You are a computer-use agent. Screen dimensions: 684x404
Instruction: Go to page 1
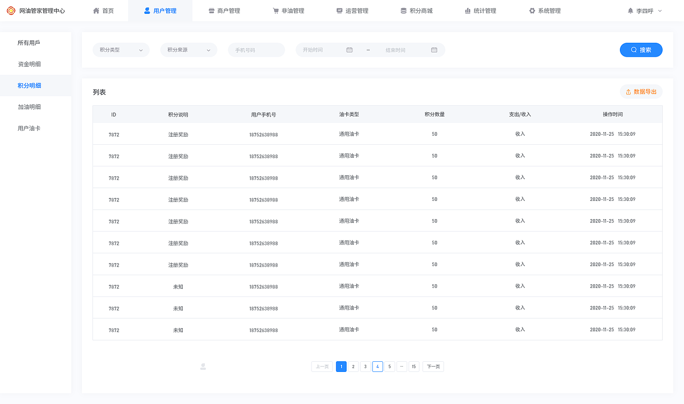point(341,367)
